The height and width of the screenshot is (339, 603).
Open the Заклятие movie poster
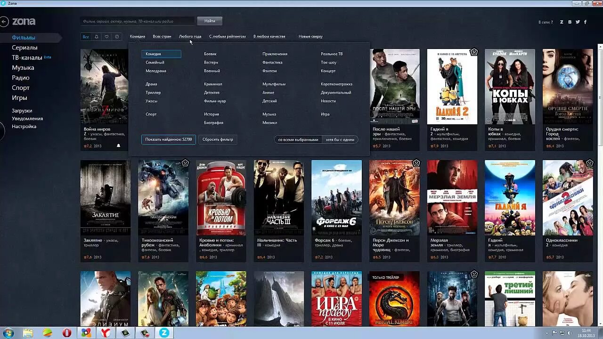[x=106, y=198]
